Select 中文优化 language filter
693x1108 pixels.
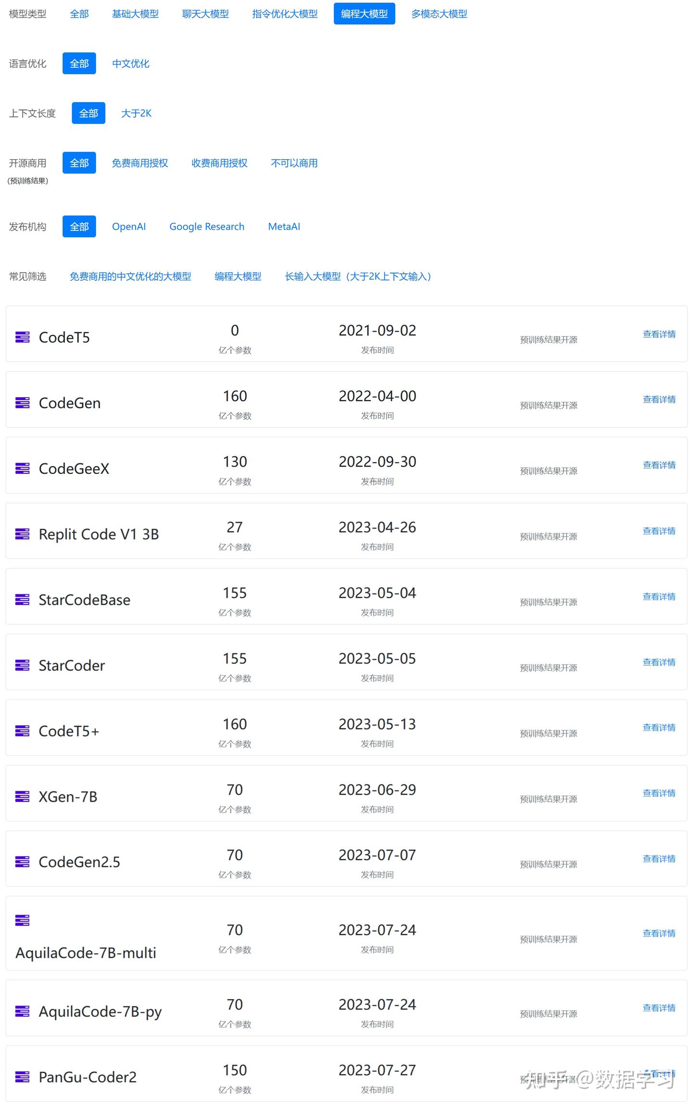(130, 63)
